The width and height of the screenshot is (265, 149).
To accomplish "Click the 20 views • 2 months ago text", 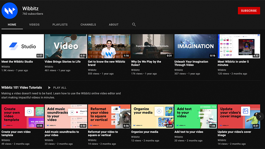I will (x=188, y=140).
